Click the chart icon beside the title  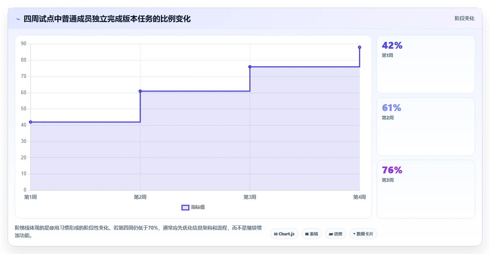(18, 19)
